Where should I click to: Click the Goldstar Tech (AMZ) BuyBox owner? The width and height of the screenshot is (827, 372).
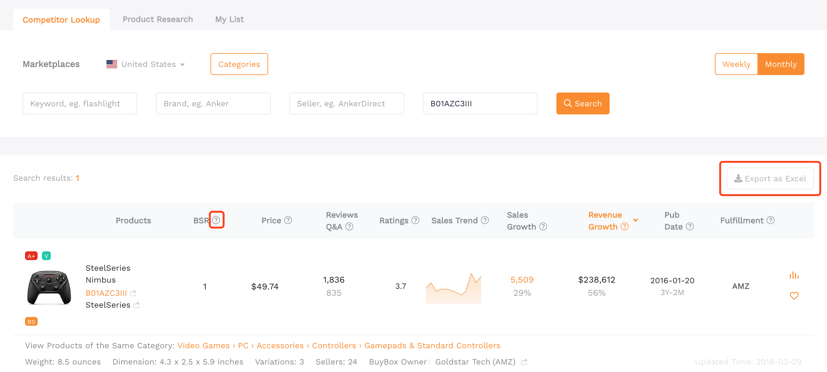tap(475, 362)
